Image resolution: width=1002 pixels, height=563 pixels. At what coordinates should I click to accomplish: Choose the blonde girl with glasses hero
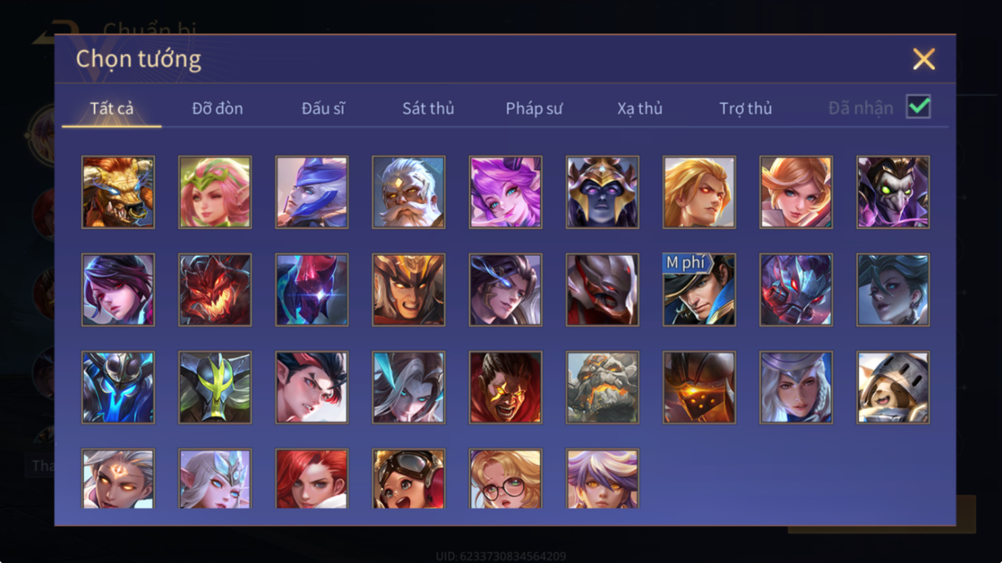[x=505, y=479]
